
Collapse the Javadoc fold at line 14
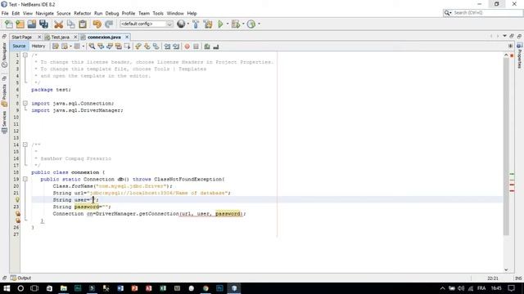(x=25, y=145)
